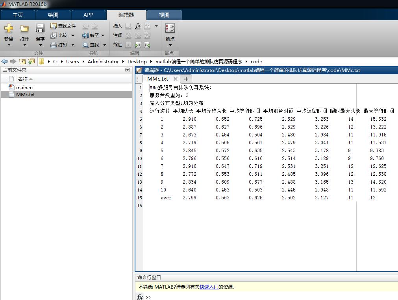Click value 15.332 in editor text
Viewport: 398px width, 300px height.
[x=378, y=119]
